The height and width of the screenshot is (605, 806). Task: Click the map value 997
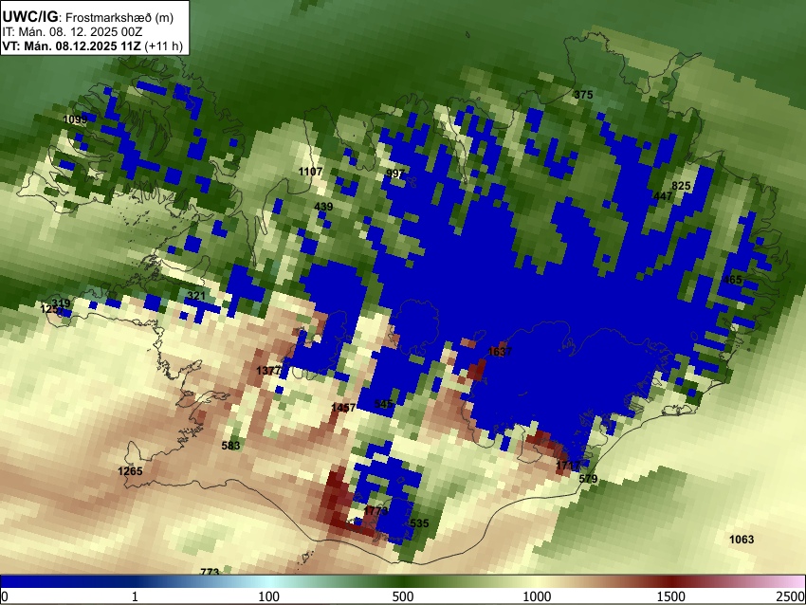pos(394,174)
